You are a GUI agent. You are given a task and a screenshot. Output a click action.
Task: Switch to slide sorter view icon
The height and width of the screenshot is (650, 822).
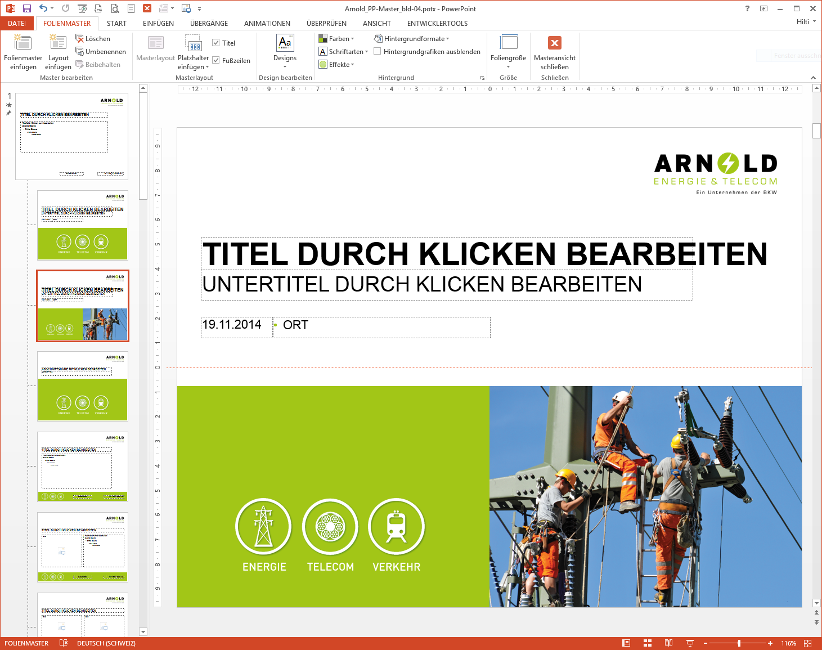647,643
